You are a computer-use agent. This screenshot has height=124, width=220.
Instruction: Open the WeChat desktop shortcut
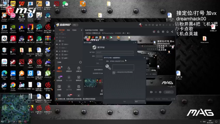[x=65, y=5]
